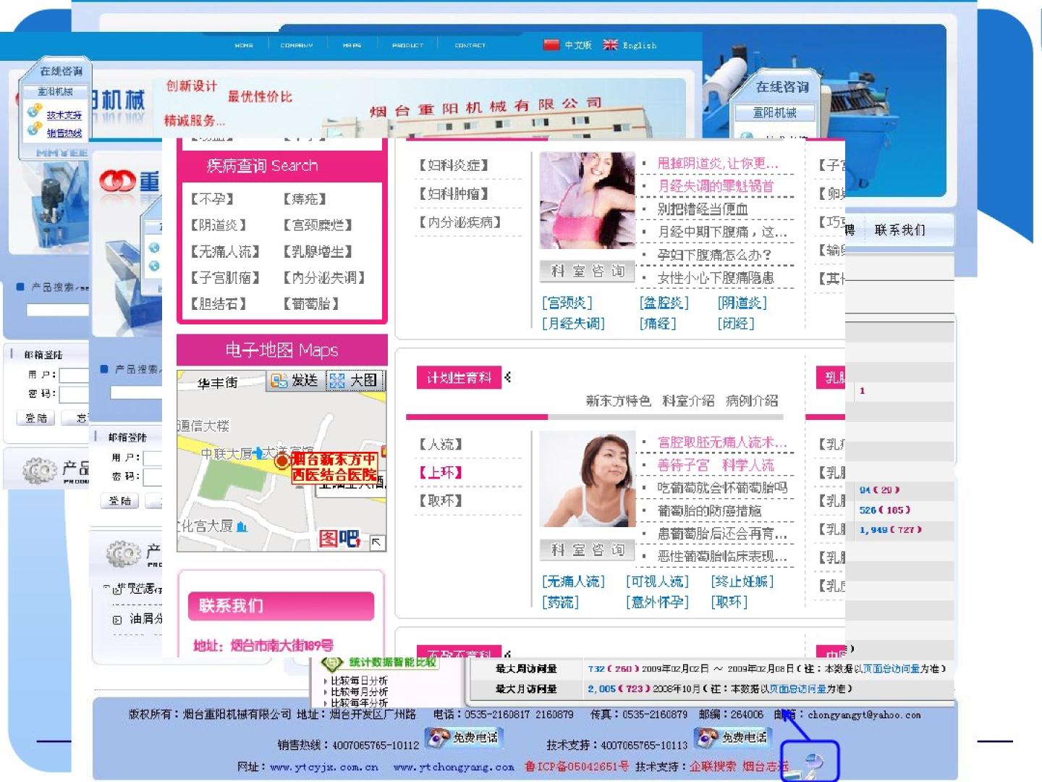
Task: Click the Chinese flag language icon
Action: (x=551, y=45)
